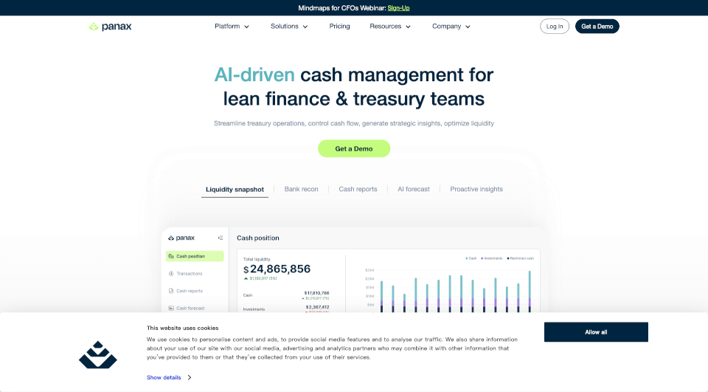Select the Liquidity snapshot tab
Image resolution: width=708 pixels, height=392 pixels.
235,190
